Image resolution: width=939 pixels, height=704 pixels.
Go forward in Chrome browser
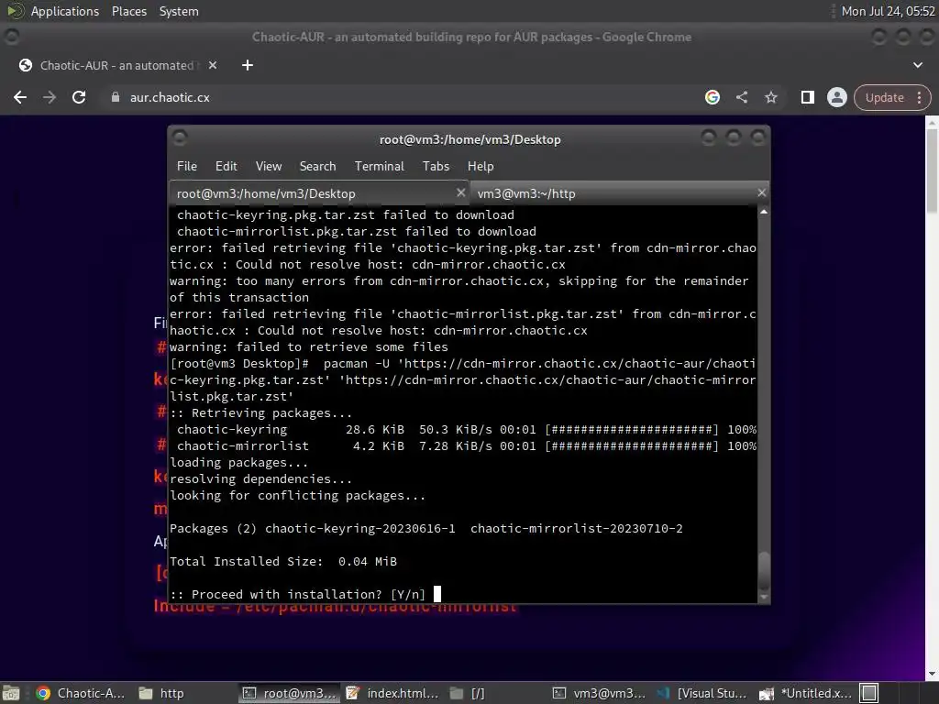(50, 97)
